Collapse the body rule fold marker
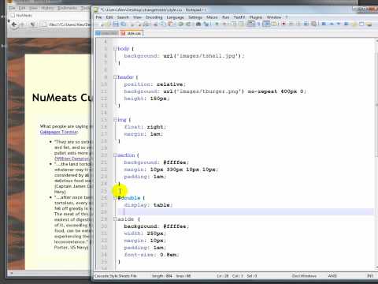 click(115, 49)
